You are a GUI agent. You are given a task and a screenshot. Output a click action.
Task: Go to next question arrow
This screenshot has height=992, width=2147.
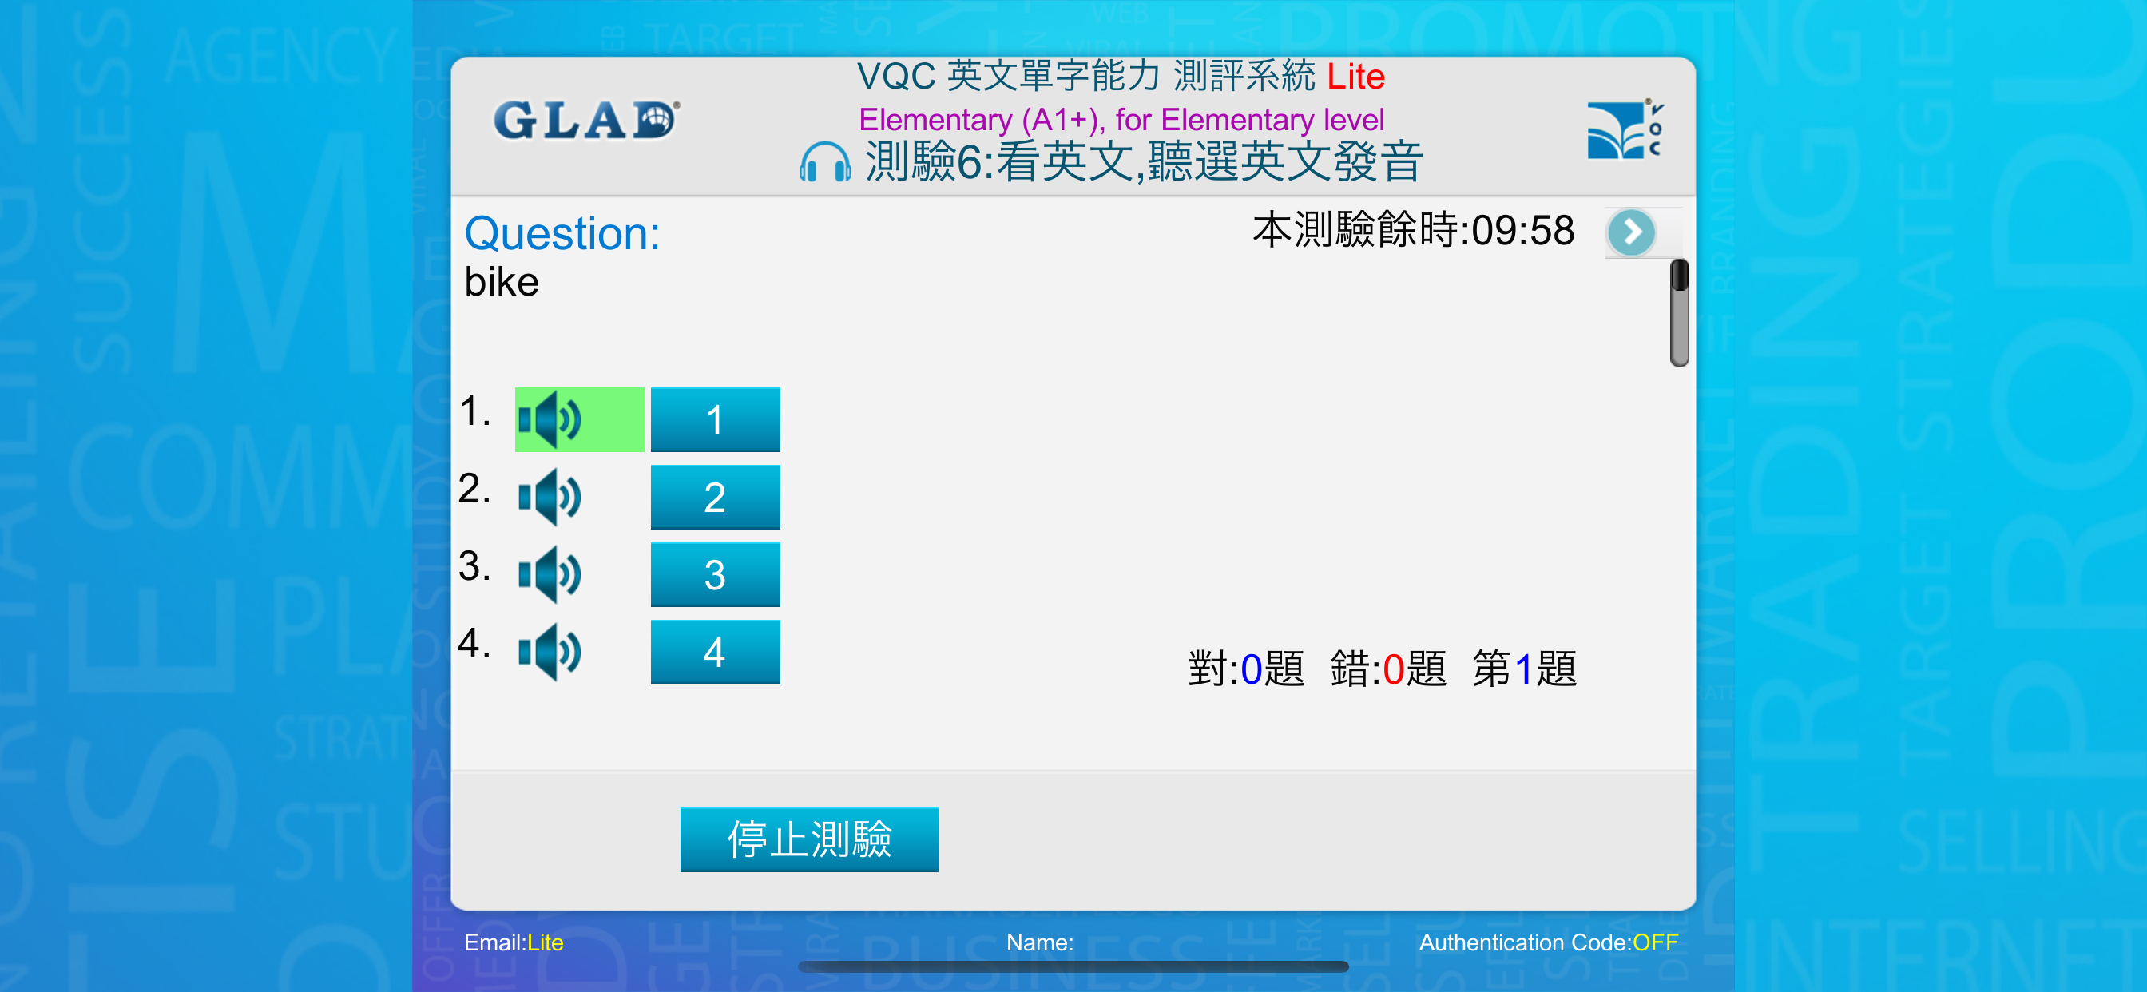tap(1631, 232)
